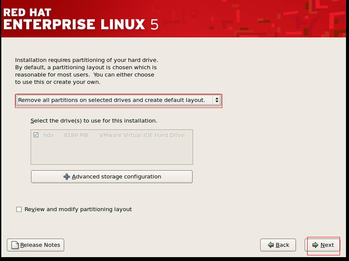Click the up-down arrows on the partitioning combo box
This screenshot has height=261, width=349.
click(216, 100)
